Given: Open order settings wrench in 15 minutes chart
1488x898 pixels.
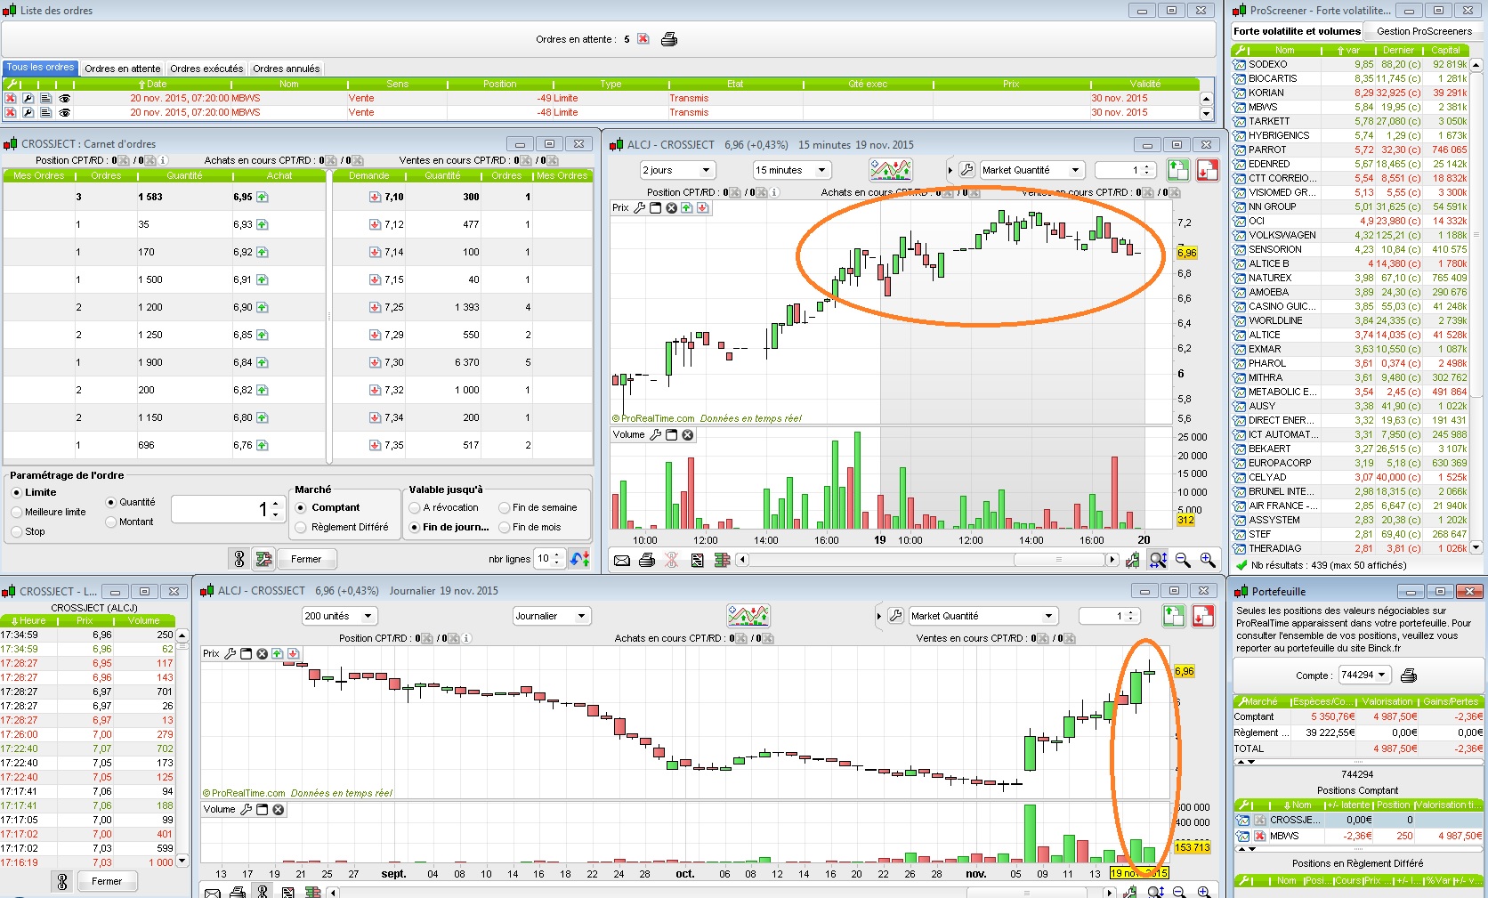Looking at the screenshot, I should [x=967, y=170].
